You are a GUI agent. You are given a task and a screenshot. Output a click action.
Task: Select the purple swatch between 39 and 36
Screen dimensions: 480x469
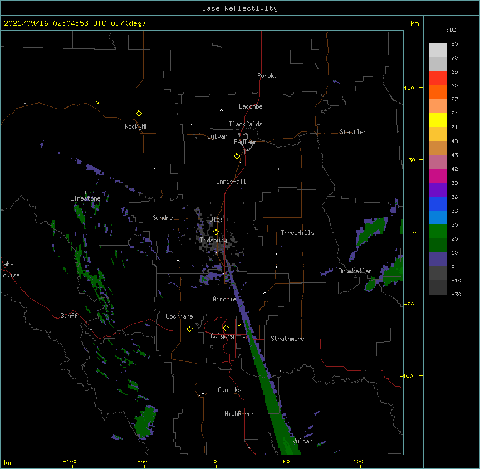[x=438, y=190]
